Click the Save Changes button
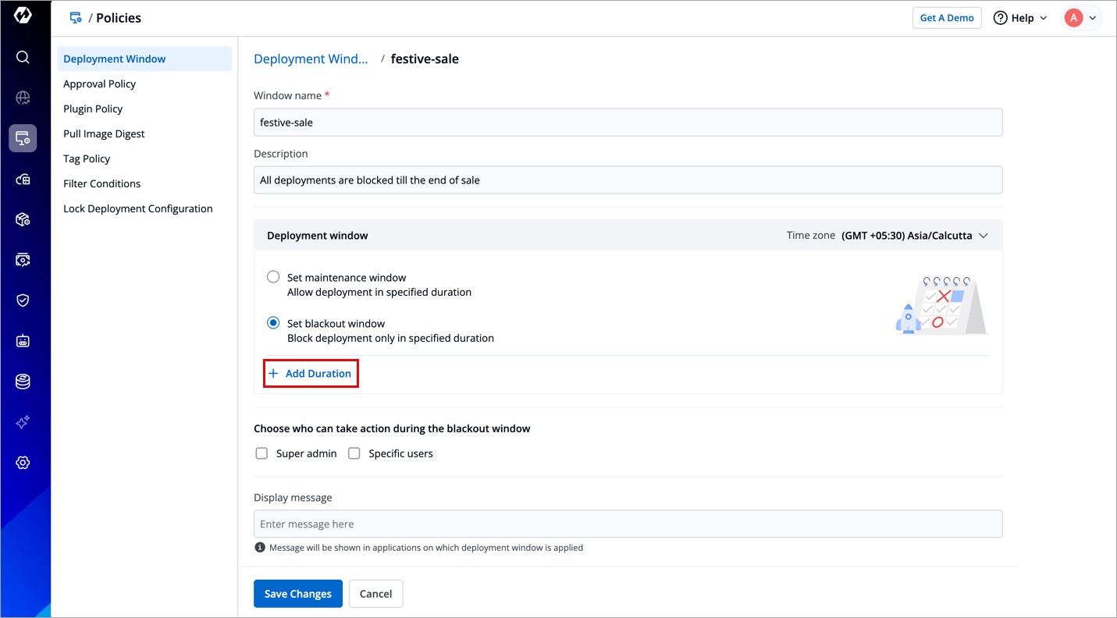This screenshot has height=618, width=1117. [x=297, y=594]
